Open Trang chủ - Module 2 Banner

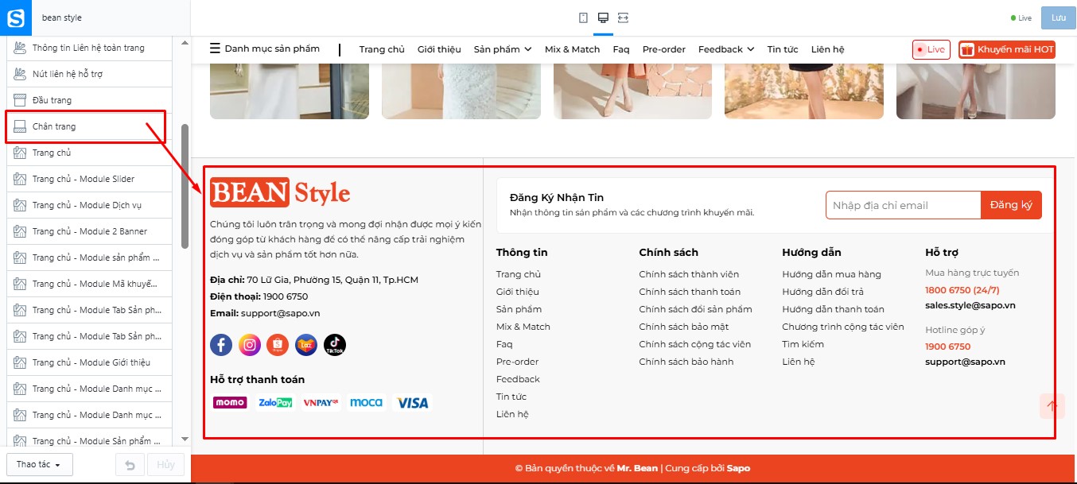89,231
